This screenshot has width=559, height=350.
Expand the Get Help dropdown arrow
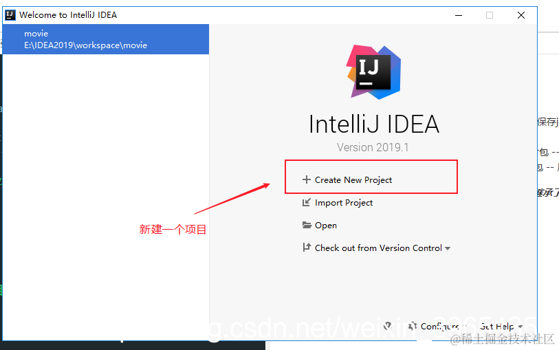tap(520, 327)
